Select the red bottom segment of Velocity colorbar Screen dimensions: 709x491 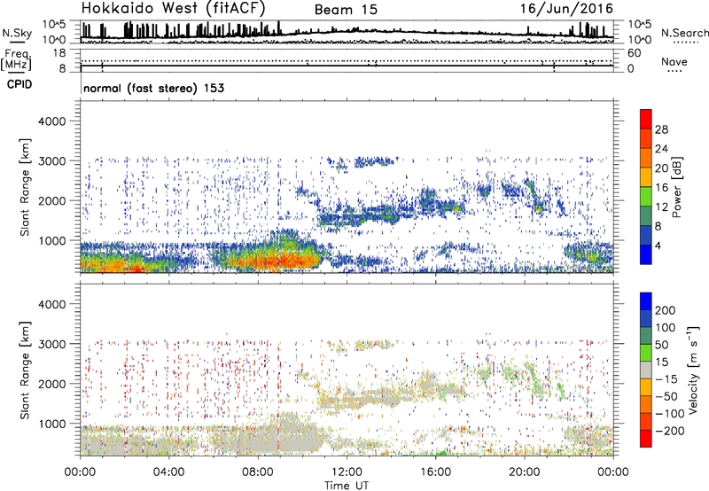(x=646, y=439)
